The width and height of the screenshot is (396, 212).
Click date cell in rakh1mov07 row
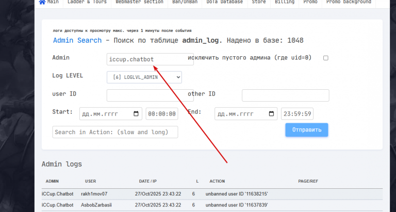tap(158, 194)
